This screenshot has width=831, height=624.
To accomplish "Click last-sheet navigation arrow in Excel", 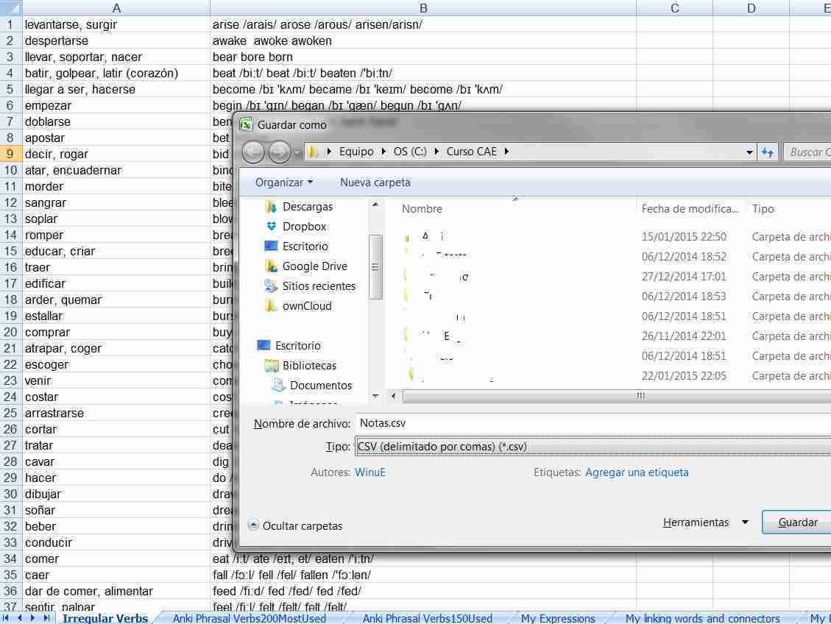I will pos(46,618).
